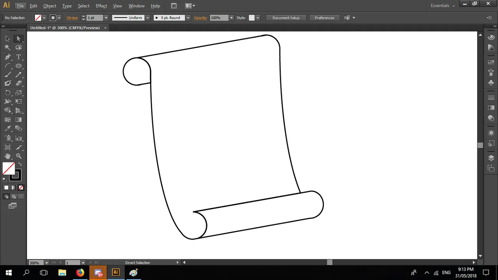Viewport: 498px width, 280px height.
Task: Choose the Width/Warp tool
Action: (7, 101)
